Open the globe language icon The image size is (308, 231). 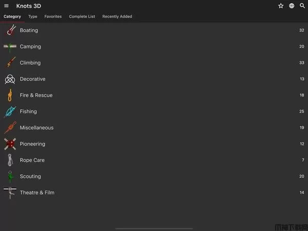click(x=292, y=6)
